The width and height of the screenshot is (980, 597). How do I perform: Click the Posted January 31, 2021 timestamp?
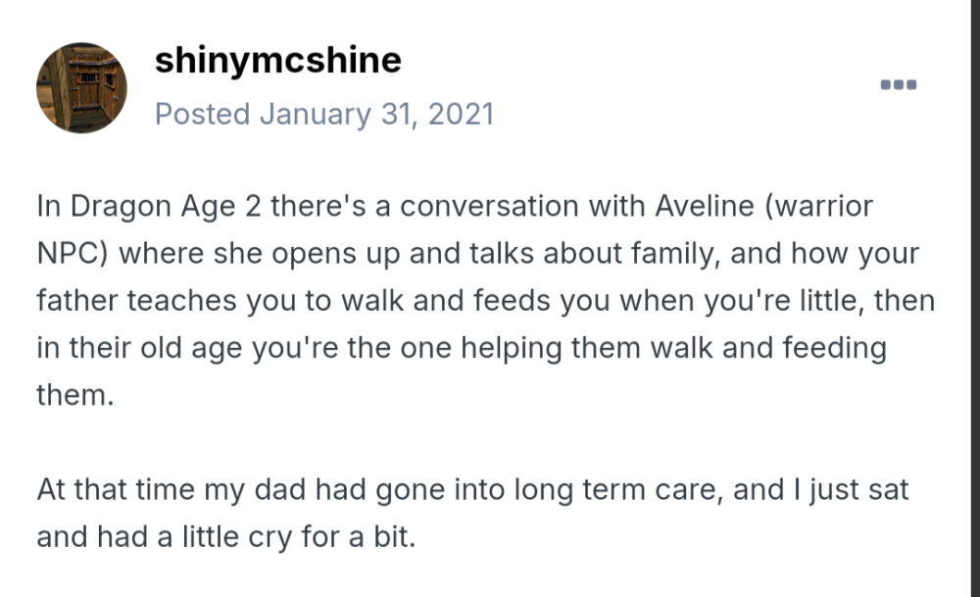(x=324, y=114)
